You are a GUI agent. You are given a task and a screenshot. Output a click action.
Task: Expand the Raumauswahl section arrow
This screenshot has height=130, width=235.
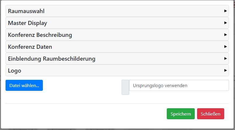[225, 11]
